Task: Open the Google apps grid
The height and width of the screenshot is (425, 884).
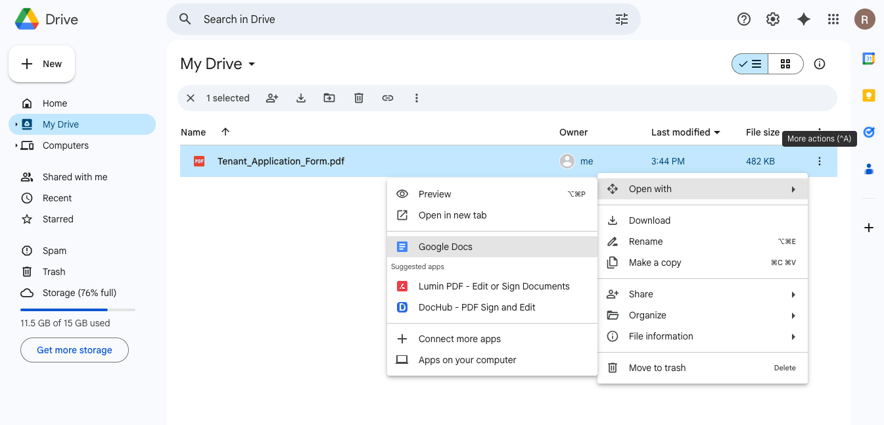Action: (x=833, y=19)
